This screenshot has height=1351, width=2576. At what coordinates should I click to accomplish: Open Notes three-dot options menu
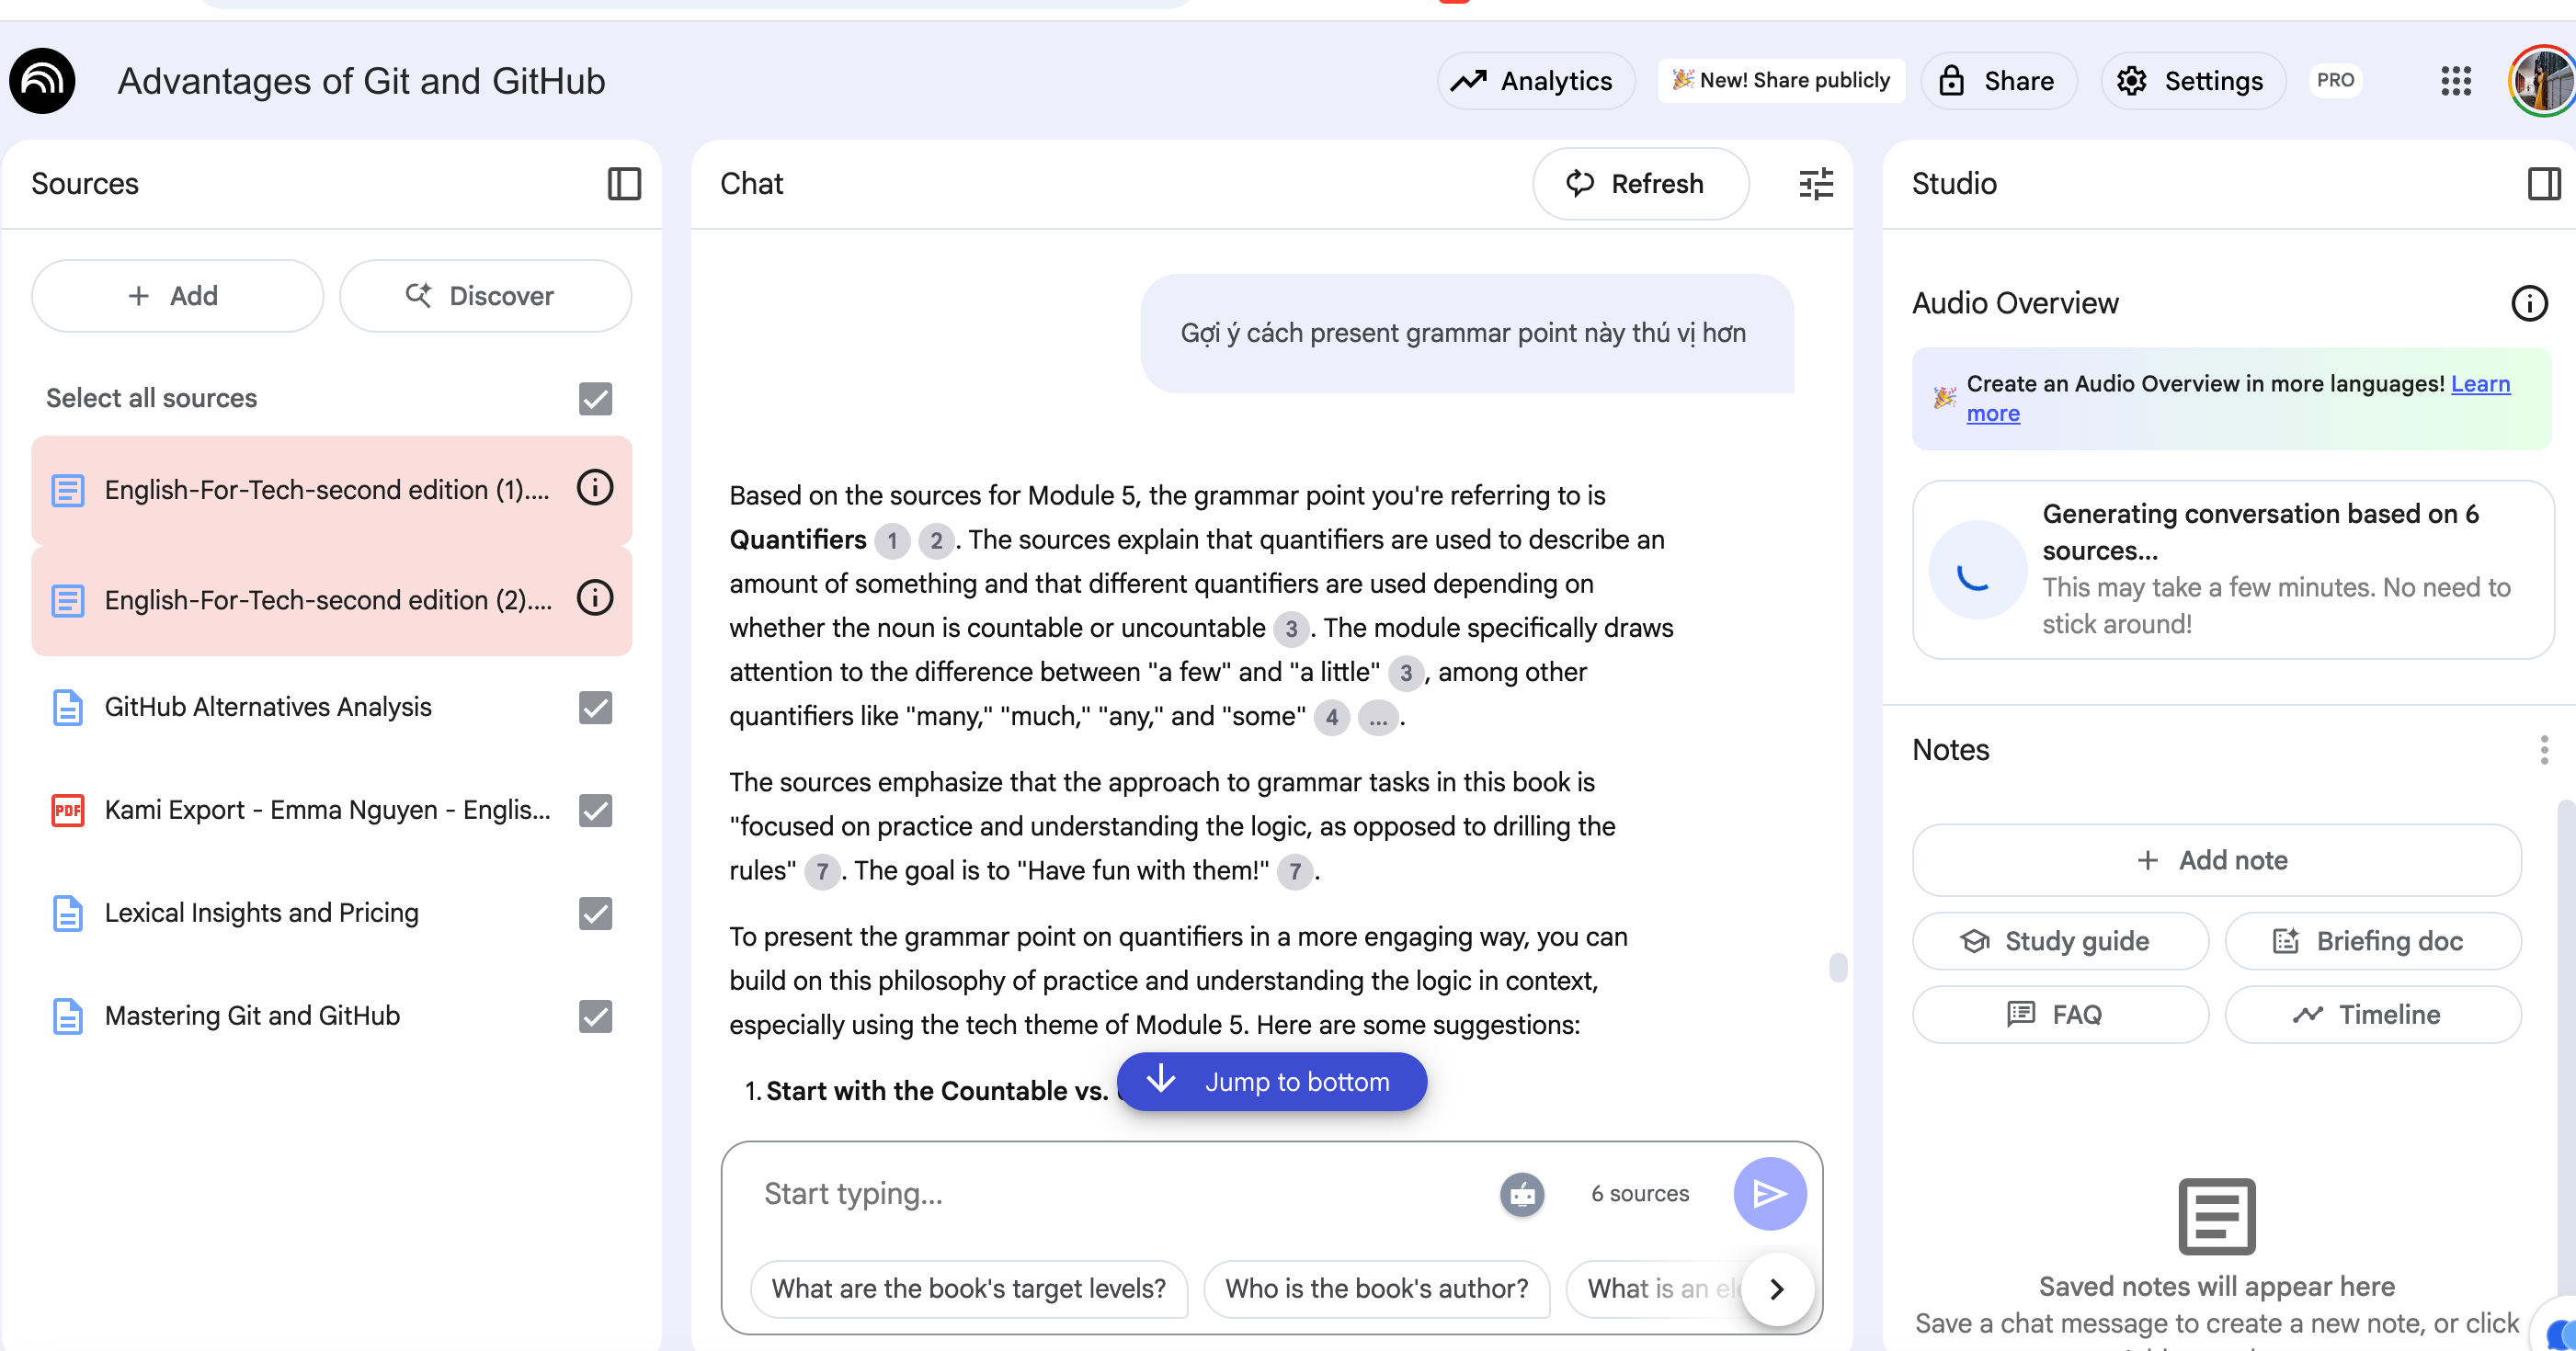point(2543,750)
